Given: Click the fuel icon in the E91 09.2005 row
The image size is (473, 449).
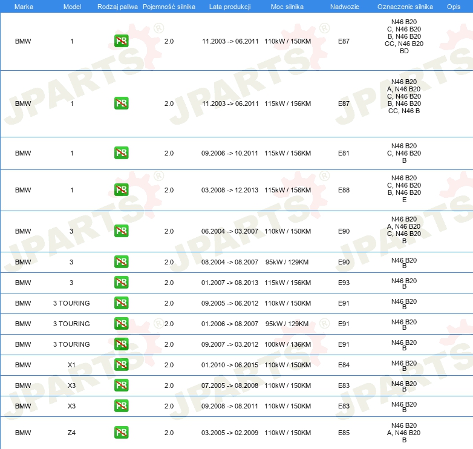Looking at the screenshot, I should click(x=121, y=303).
